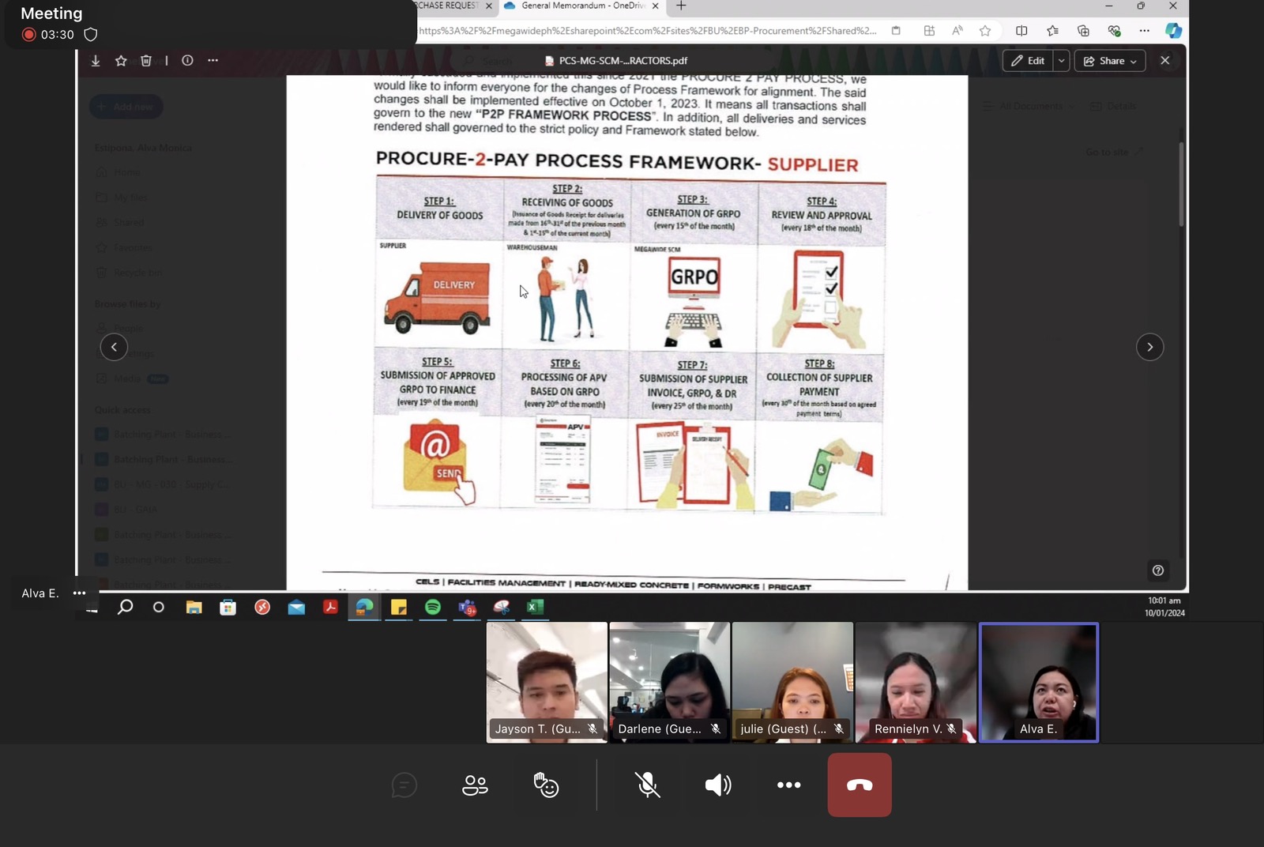Toggle the speaker audio

pyautogui.click(x=717, y=785)
